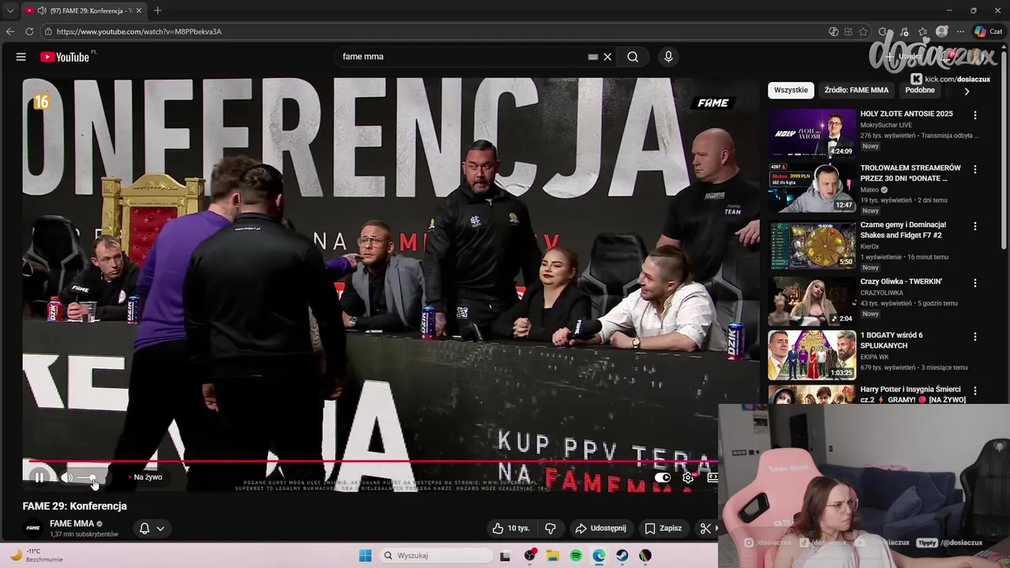Mute the player volume speaker
1010x568 pixels.
point(67,477)
